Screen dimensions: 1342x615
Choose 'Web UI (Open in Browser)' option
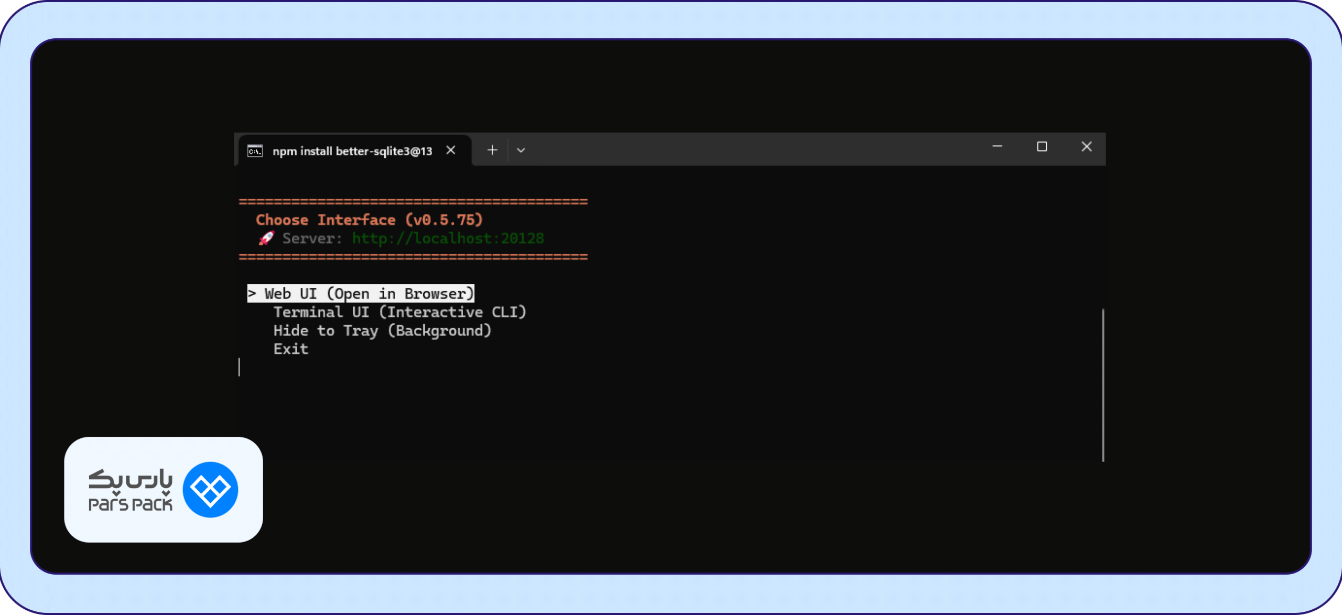(361, 294)
